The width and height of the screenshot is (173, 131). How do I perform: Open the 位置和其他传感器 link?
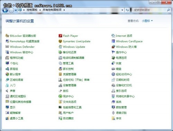(x=20, y=102)
